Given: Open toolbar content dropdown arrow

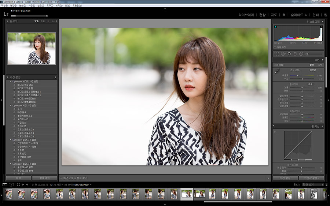Looking at the screenshot, I should [268, 178].
